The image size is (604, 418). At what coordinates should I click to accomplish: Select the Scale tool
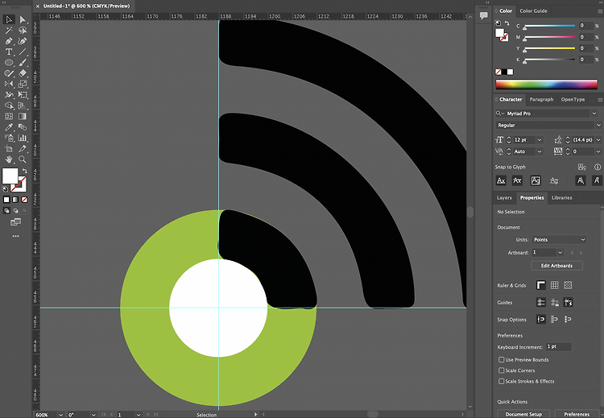coord(23,84)
